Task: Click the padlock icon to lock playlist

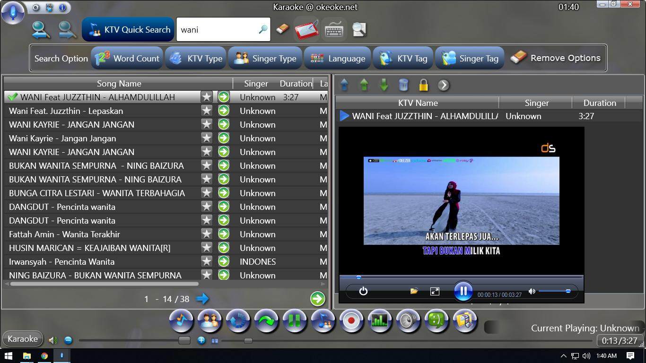Action: click(423, 85)
